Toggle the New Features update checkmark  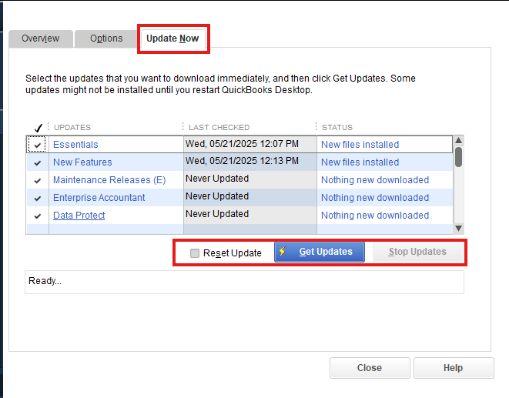(x=38, y=162)
